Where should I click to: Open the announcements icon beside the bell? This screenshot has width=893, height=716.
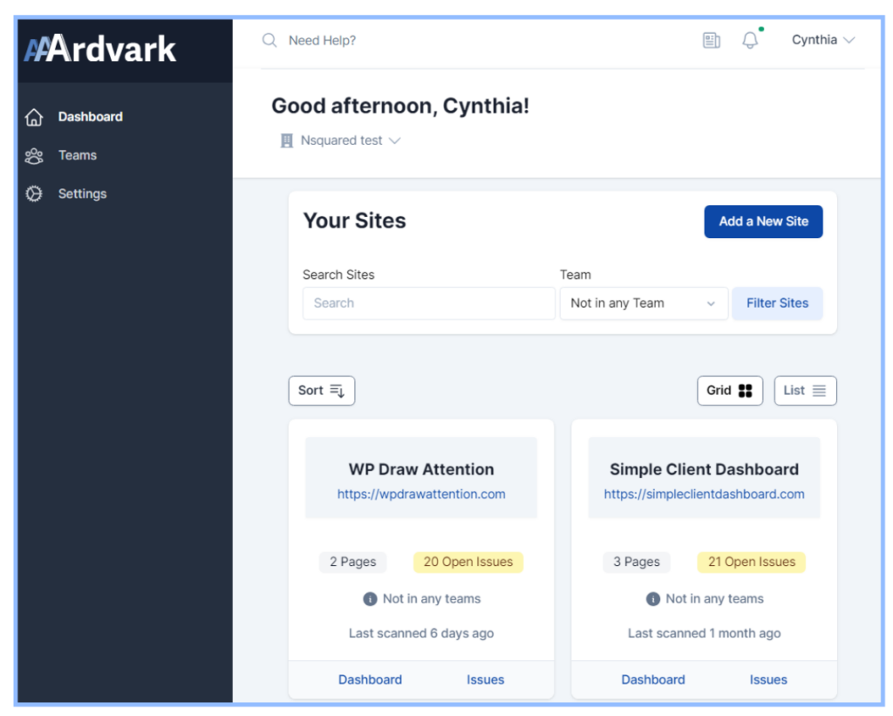click(x=712, y=40)
